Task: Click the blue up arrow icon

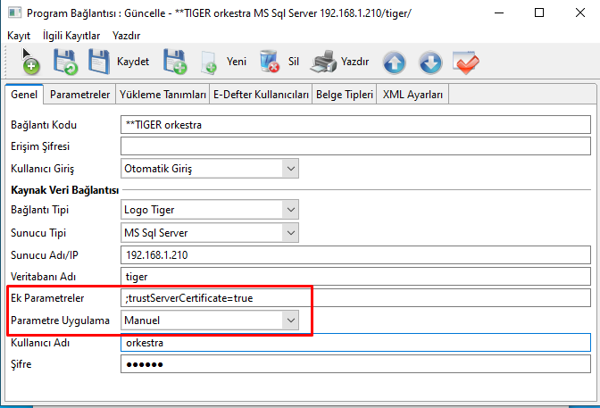Action: [x=396, y=62]
